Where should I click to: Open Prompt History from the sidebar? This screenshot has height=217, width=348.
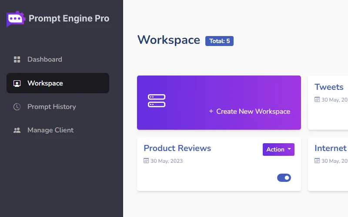point(51,107)
